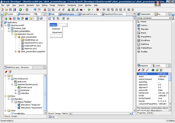Click the background color swatch property
Image resolution: width=175 pixels, height=123 pixels.
point(160,93)
